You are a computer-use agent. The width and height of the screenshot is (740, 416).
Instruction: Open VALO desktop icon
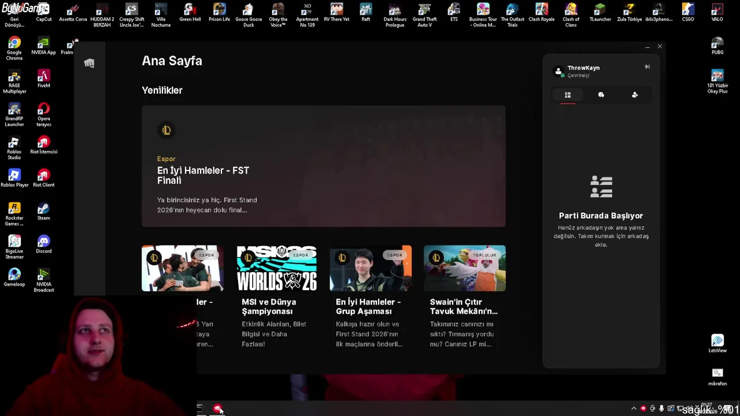[x=717, y=13]
